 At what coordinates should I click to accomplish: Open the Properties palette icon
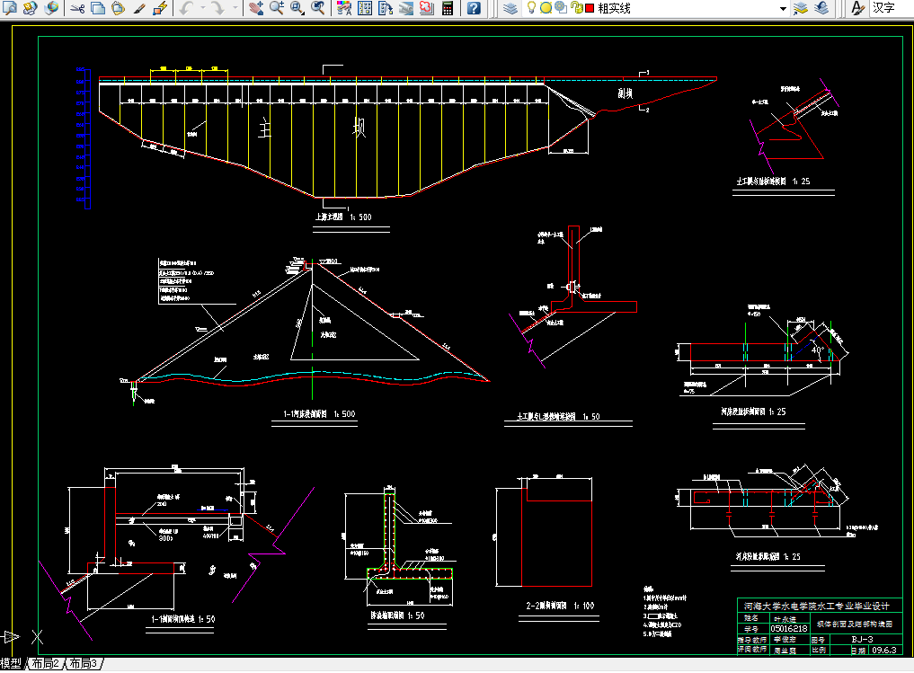(x=344, y=8)
